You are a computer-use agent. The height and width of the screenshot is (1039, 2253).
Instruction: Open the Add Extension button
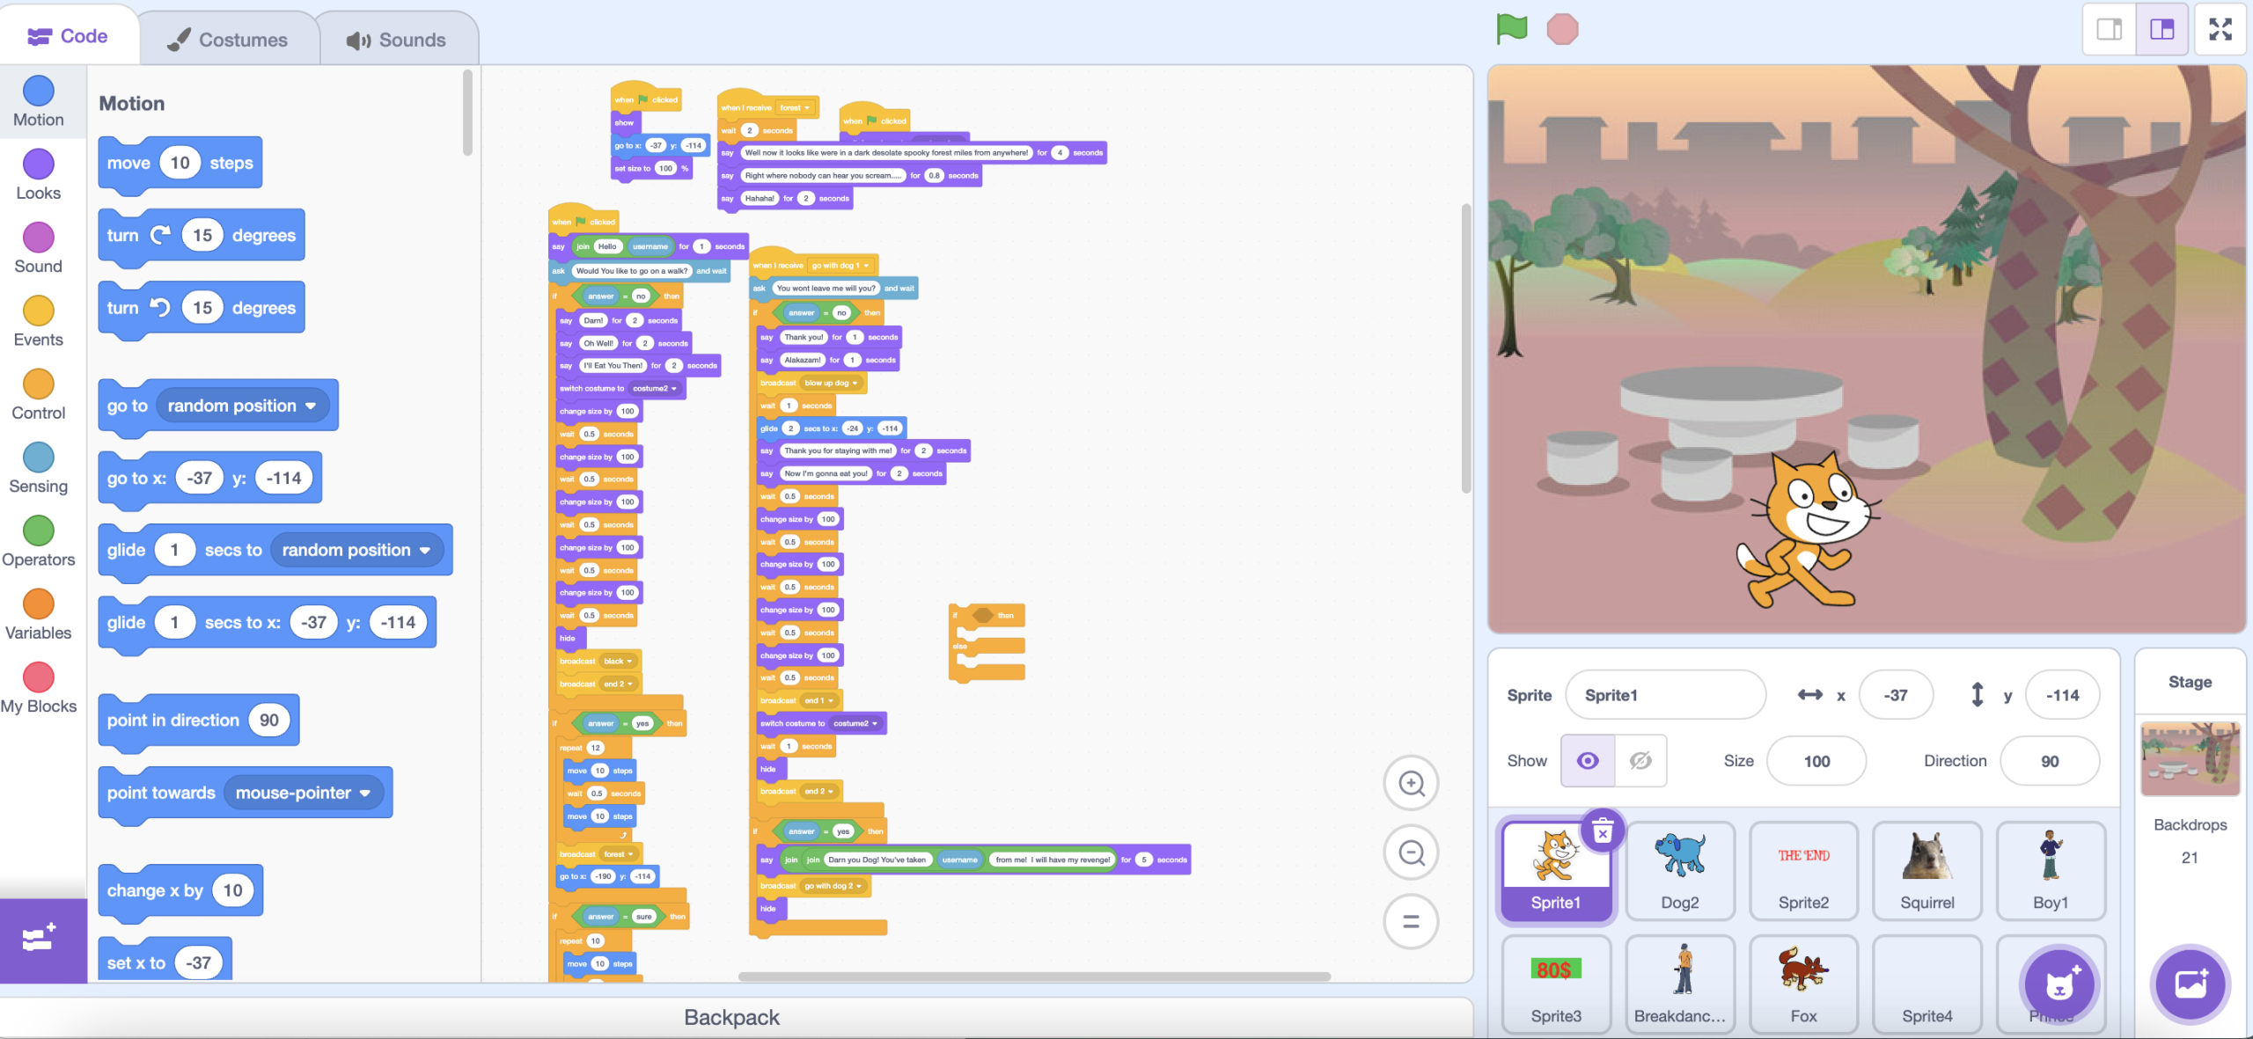42,940
